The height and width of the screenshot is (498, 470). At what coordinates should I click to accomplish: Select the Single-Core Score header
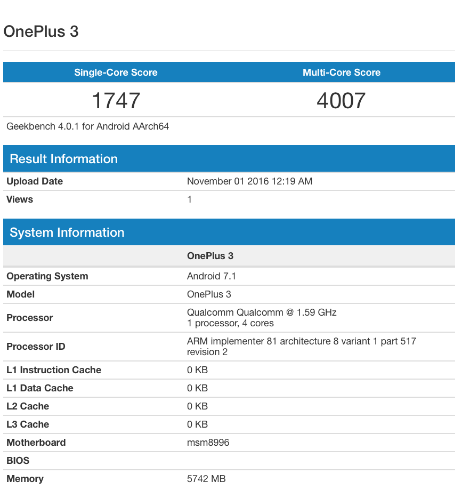tap(116, 73)
